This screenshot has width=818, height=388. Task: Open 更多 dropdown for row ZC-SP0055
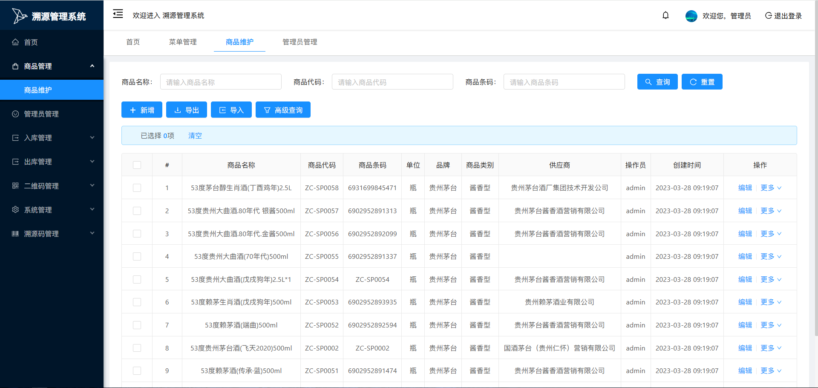771,256
